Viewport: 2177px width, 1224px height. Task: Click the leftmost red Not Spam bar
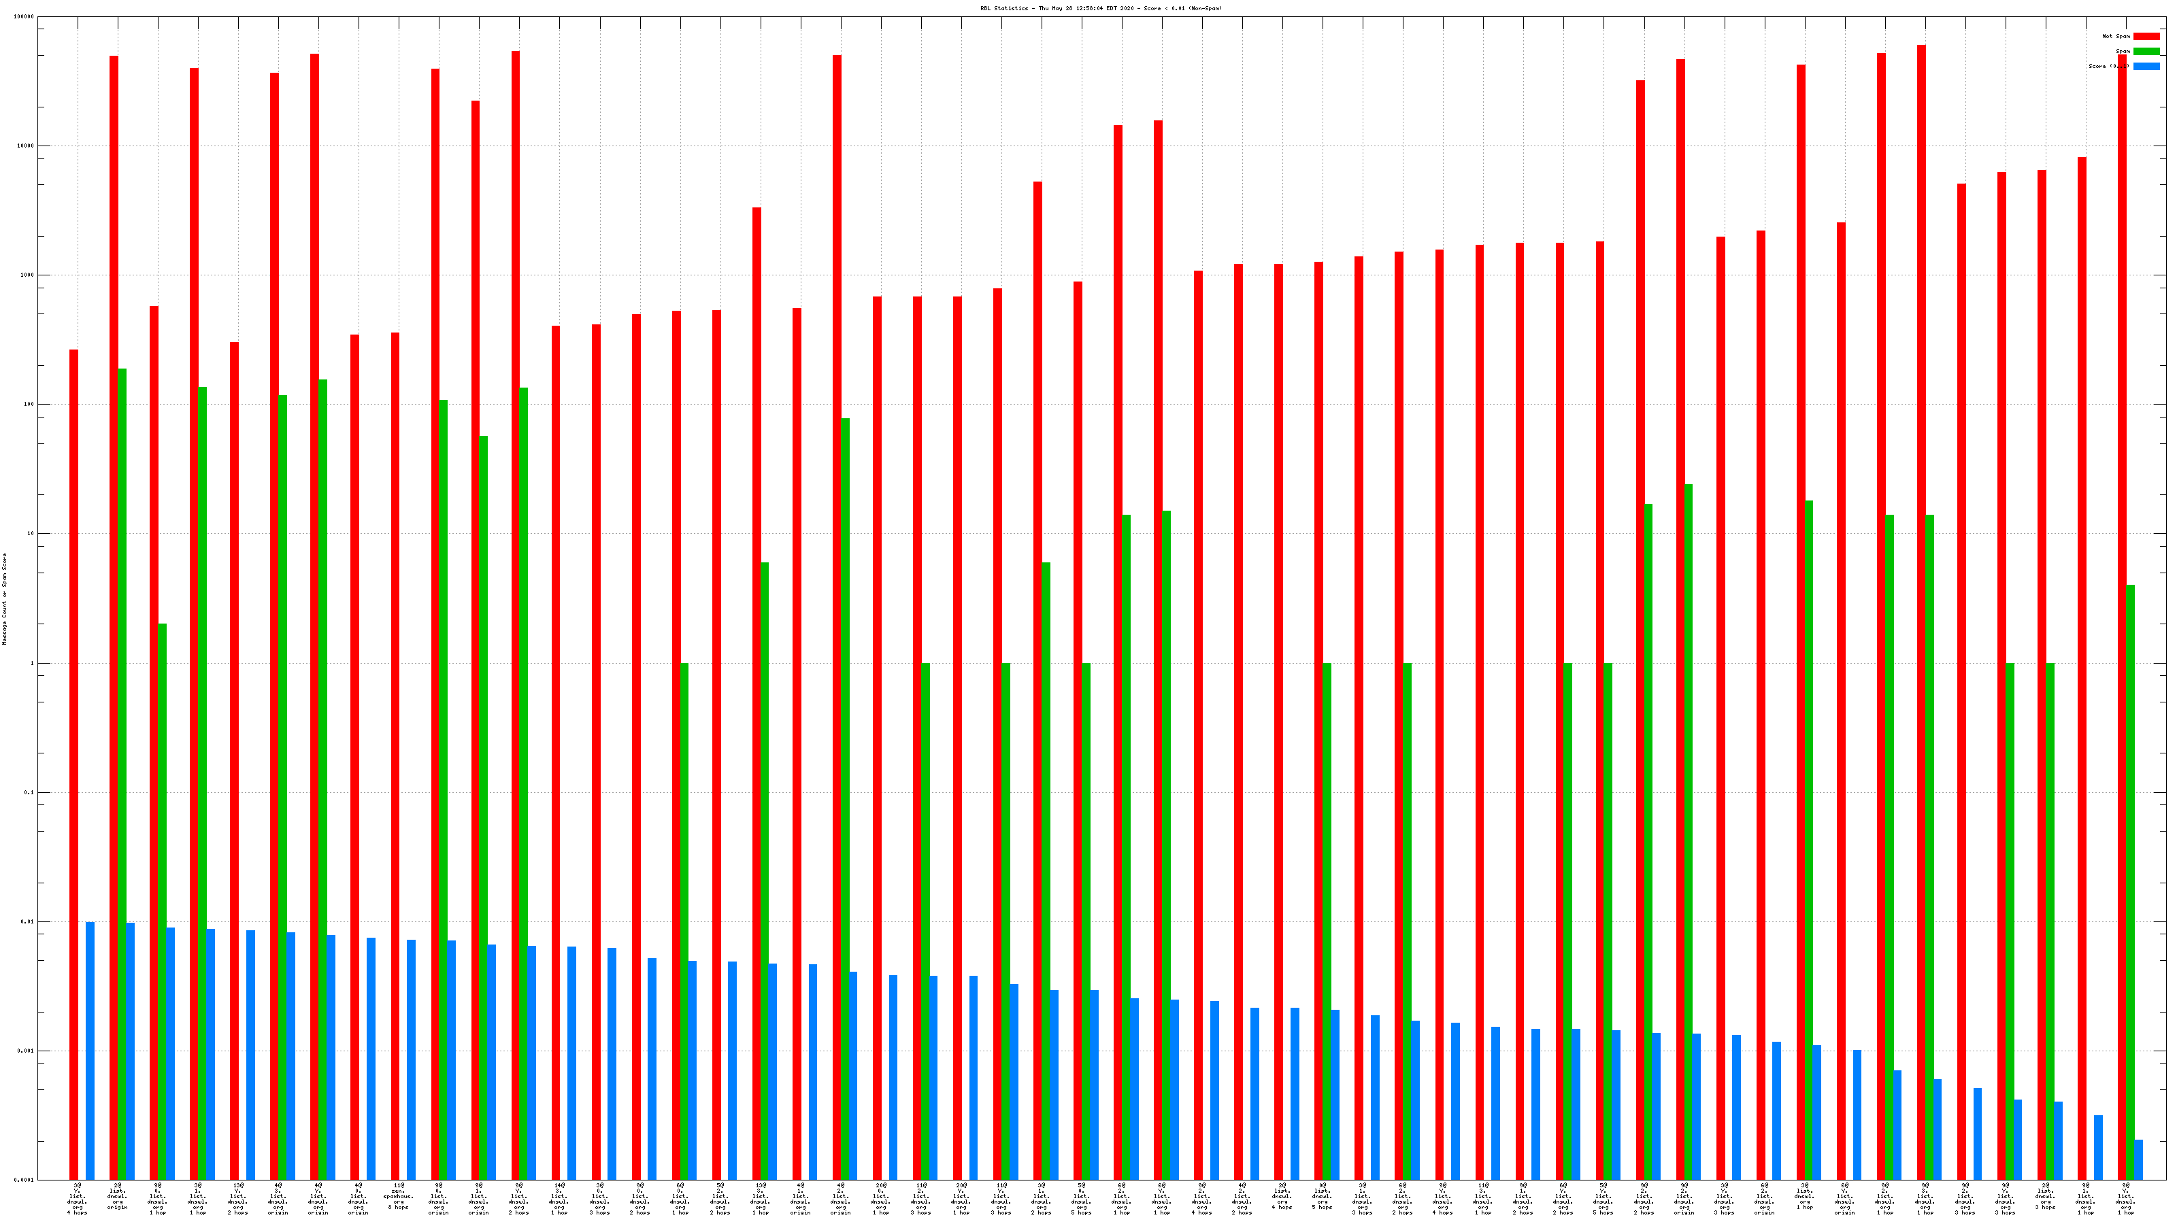[x=73, y=760]
